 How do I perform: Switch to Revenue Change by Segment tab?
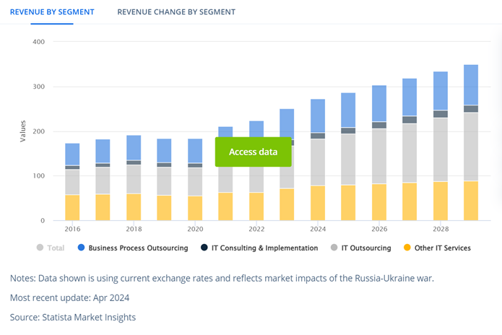176,12
